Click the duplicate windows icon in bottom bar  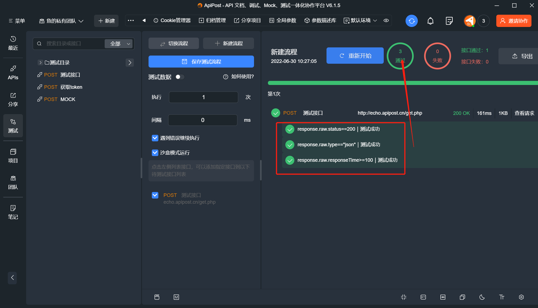tap(463, 297)
